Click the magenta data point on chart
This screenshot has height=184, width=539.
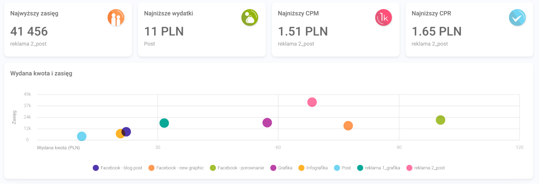coord(267,123)
